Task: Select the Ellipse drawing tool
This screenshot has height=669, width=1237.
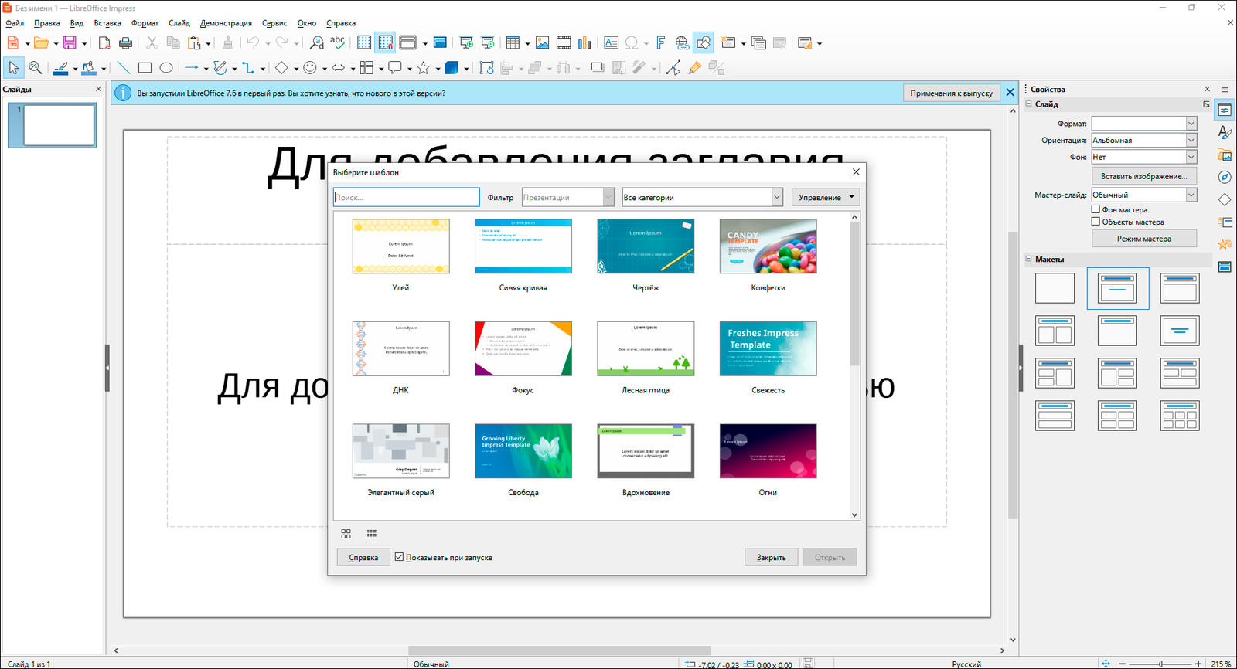Action: coord(165,68)
